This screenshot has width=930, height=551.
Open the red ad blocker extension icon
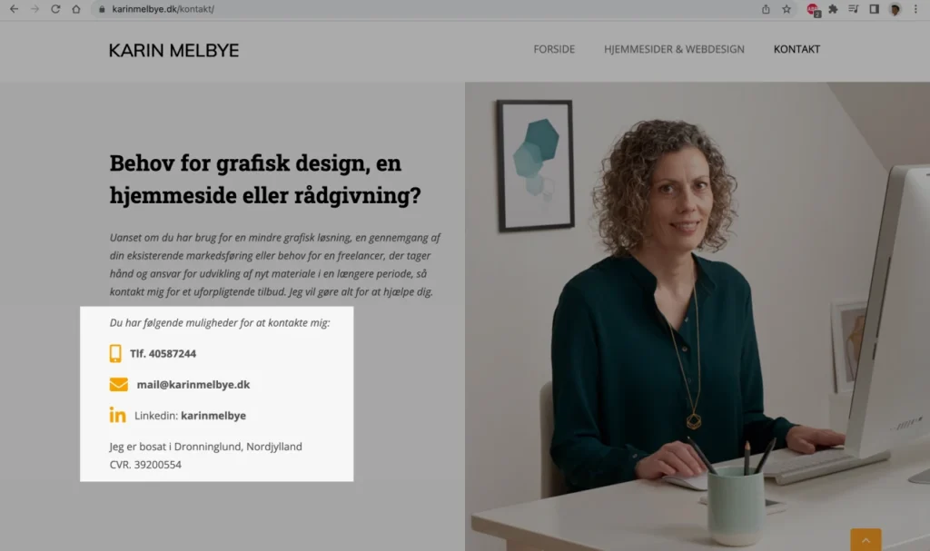[813, 9]
